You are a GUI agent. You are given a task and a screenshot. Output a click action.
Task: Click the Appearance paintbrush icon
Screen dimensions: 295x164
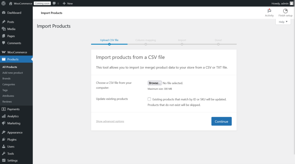click(3, 132)
